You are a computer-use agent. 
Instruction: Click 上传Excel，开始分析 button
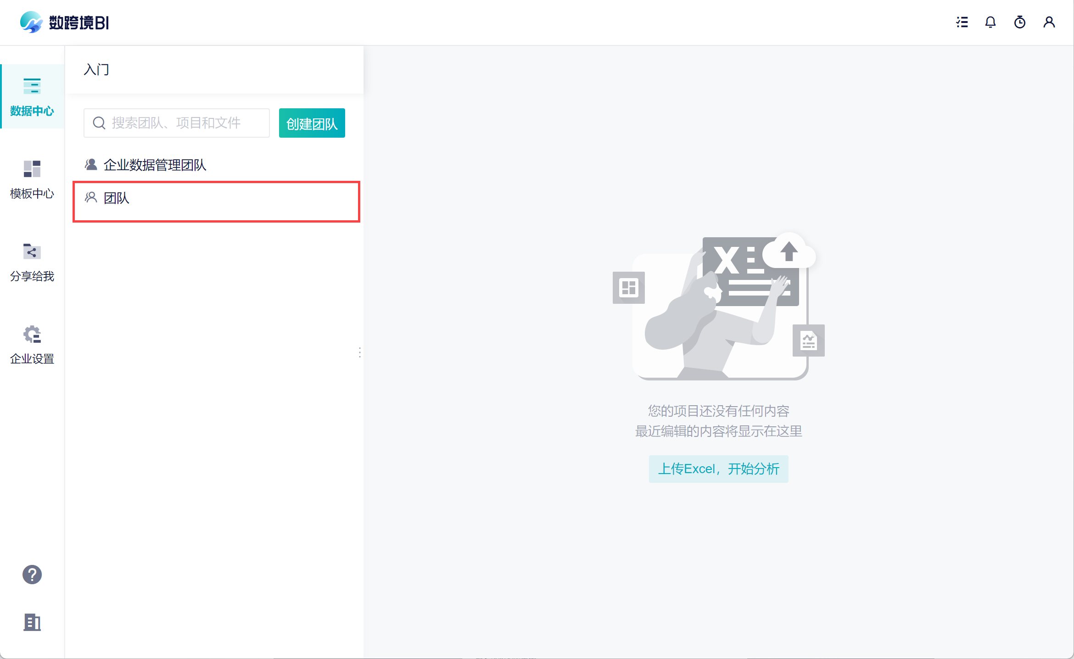click(718, 469)
